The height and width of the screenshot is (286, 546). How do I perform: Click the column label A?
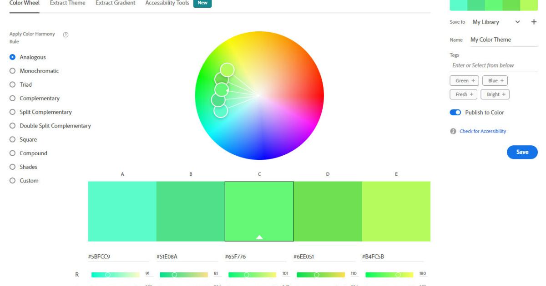pyautogui.click(x=122, y=174)
